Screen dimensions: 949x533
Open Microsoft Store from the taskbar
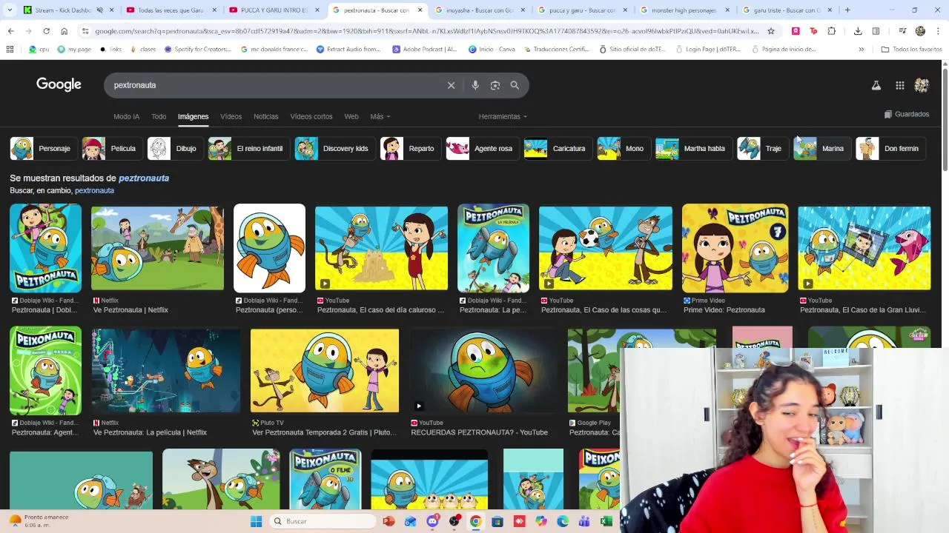[x=497, y=521]
